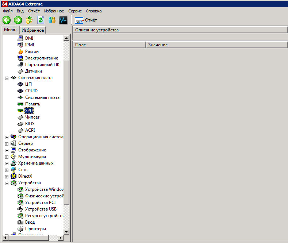The image size is (288, 243).
Task: Collapse the Устройства node
Action: (x=7, y=184)
